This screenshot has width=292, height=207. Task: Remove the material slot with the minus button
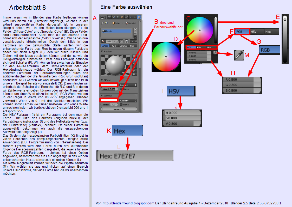(x=135, y=33)
